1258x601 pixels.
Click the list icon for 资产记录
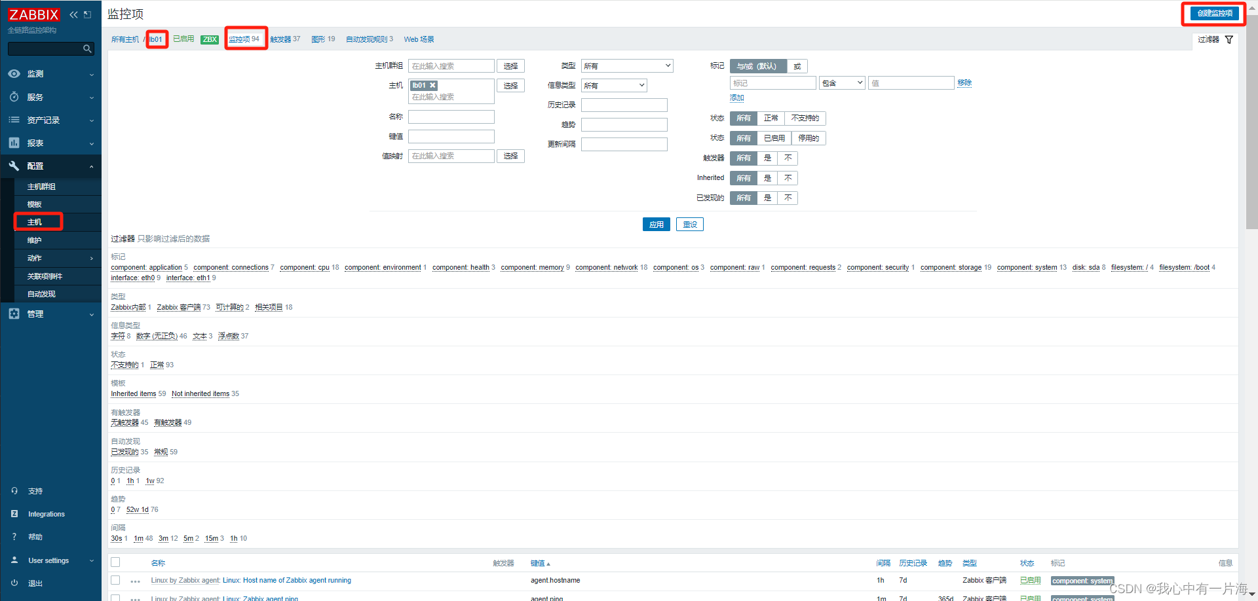click(14, 120)
